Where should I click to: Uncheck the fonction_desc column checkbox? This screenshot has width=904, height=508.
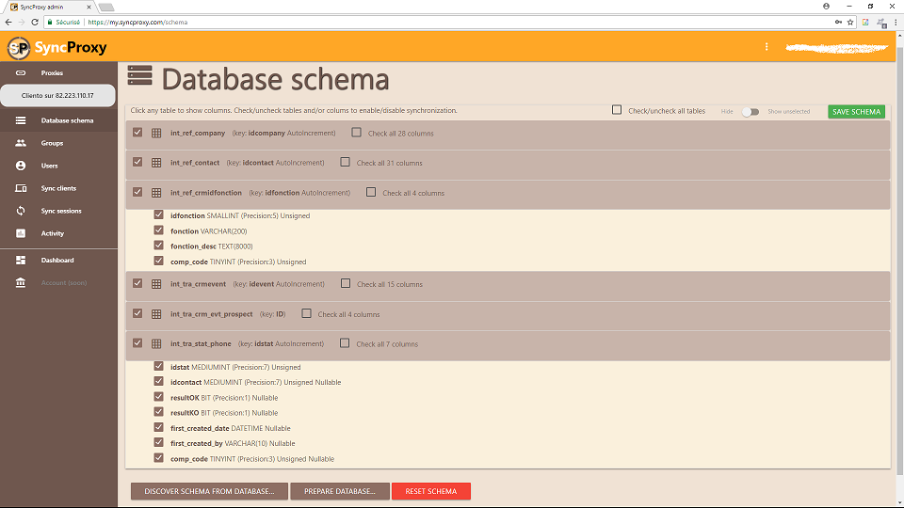coord(158,246)
